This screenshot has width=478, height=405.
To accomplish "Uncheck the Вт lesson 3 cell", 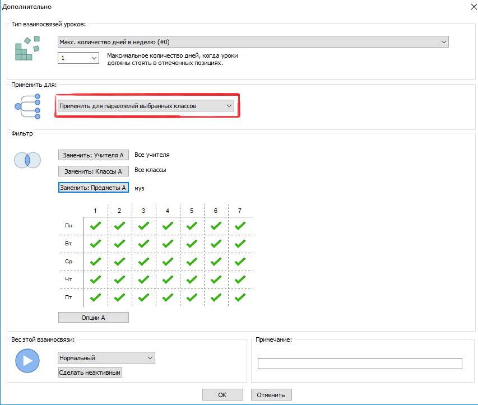I will (x=143, y=244).
